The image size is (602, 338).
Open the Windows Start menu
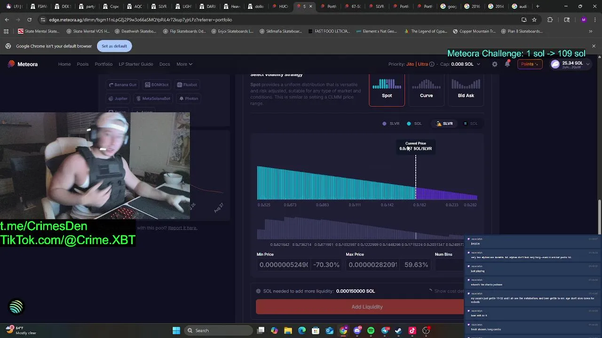click(x=176, y=330)
